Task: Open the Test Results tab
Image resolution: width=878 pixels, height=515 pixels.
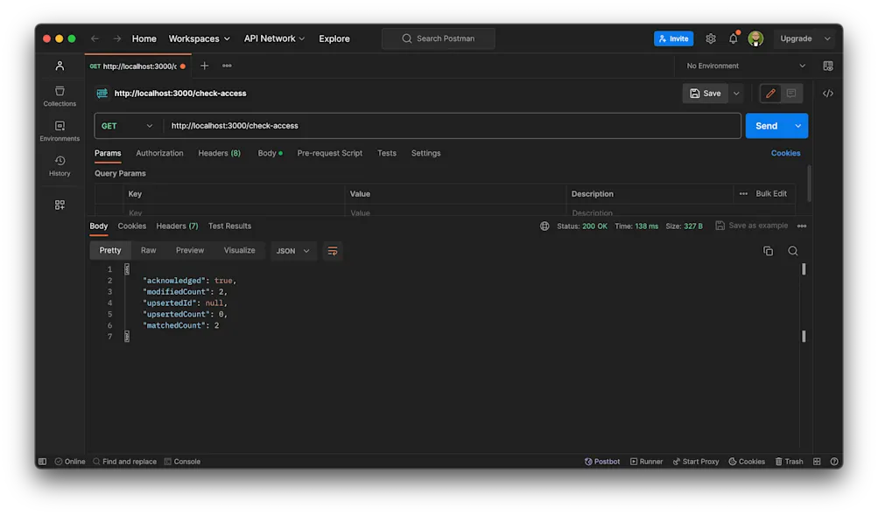Action: click(229, 226)
